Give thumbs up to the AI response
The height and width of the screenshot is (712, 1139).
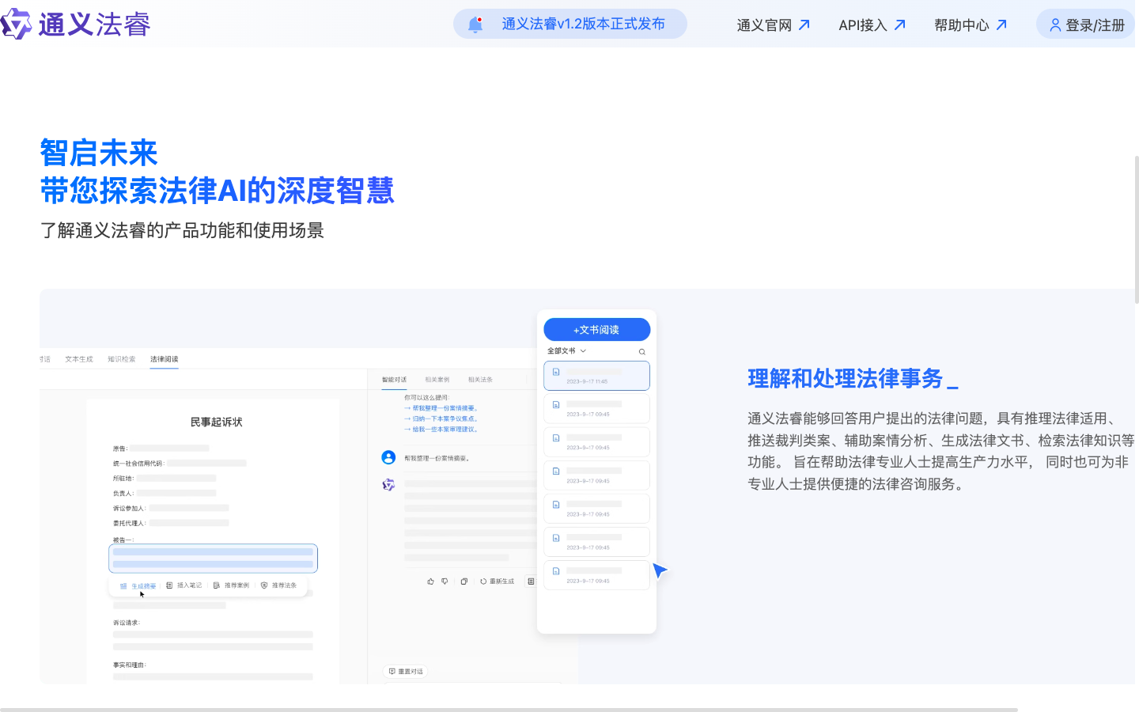[x=429, y=580]
